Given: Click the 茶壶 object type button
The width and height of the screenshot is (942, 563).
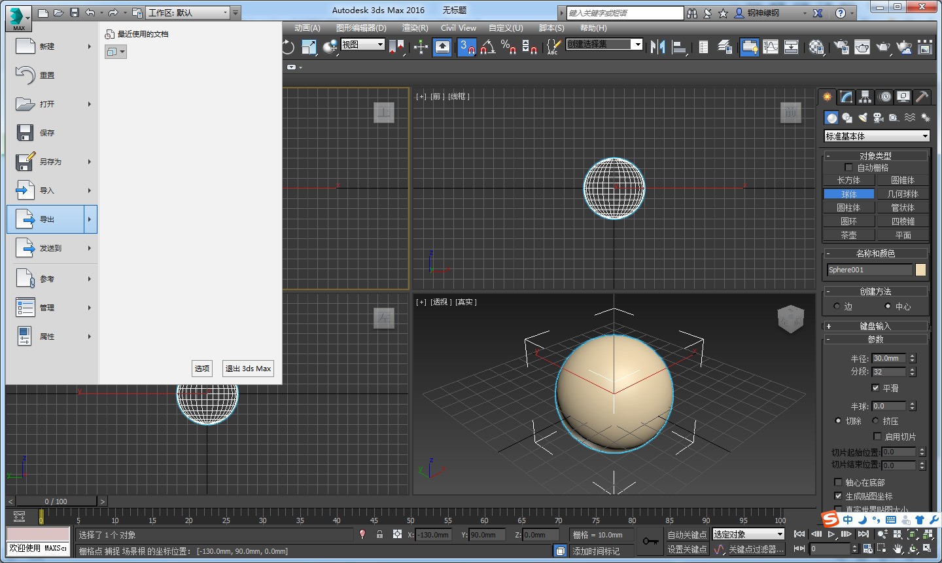Looking at the screenshot, I should 848,235.
